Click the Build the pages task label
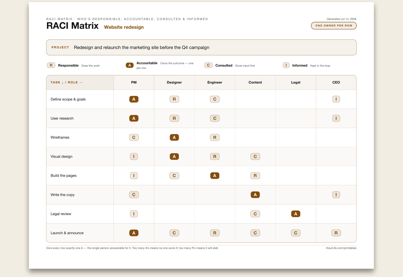Viewport: 403px width, 277px height. (63, 176)
